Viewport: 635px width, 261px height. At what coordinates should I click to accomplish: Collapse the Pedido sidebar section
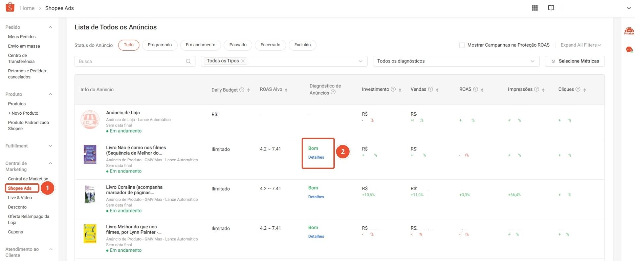[50, 27]
